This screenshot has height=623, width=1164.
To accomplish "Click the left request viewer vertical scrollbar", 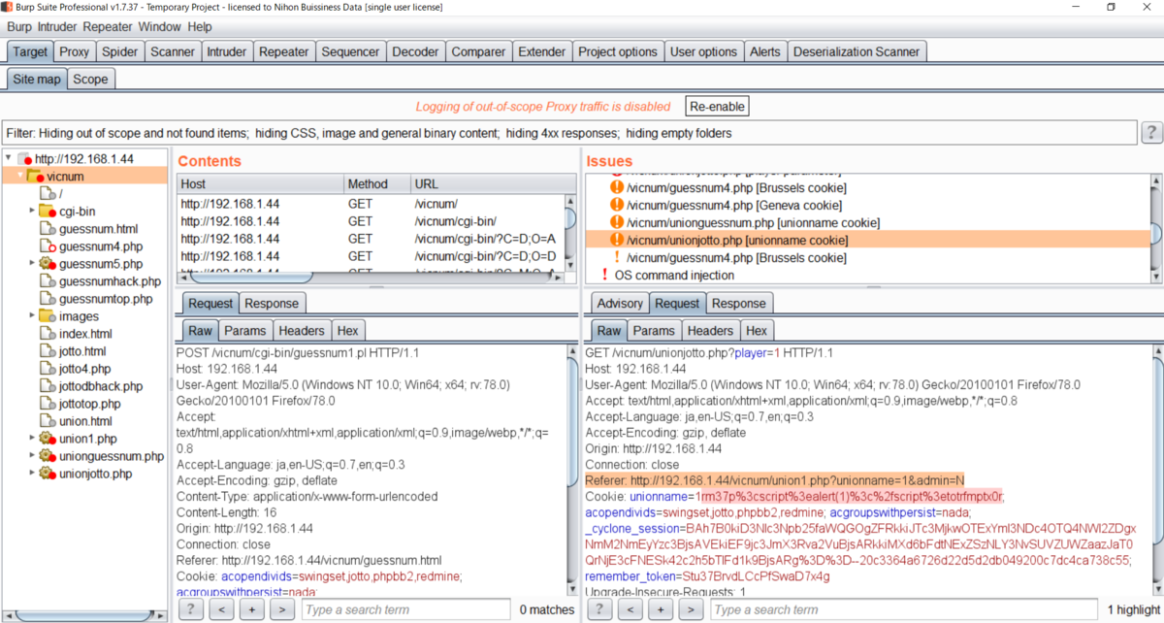I will coord(570,469).
